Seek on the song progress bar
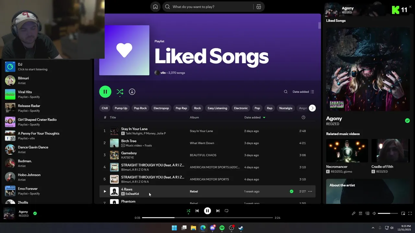The image size is (415, 233). tap(207, 218)
